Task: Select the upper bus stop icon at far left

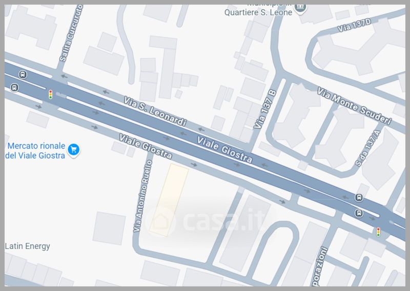Action: click(23, 74)
